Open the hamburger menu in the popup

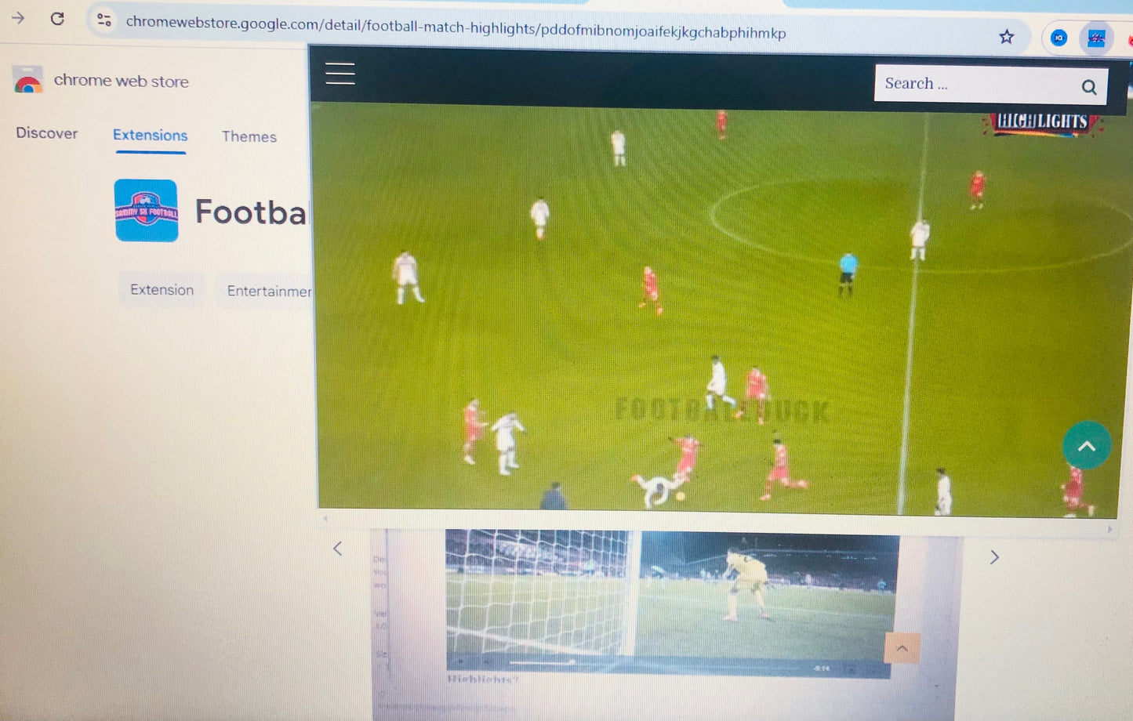[x=340, y=74]
